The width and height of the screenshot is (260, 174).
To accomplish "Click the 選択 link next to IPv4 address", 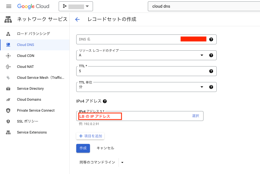I will (196, 116).
